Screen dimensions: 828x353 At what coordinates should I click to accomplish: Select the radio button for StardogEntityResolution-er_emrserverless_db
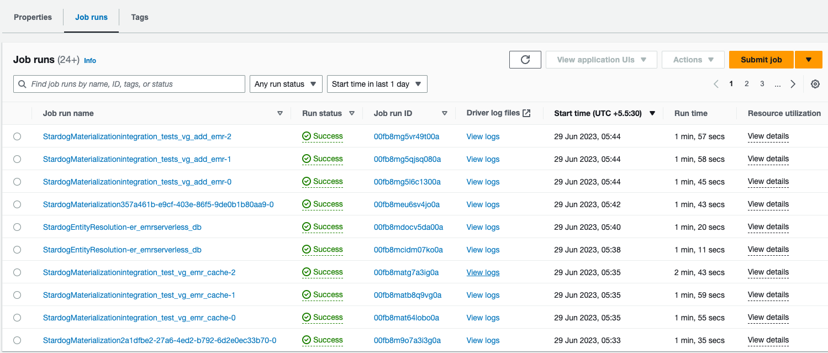(x=17, y=226)
